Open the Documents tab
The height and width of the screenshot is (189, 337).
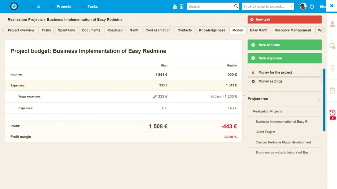tap(91, 30)
